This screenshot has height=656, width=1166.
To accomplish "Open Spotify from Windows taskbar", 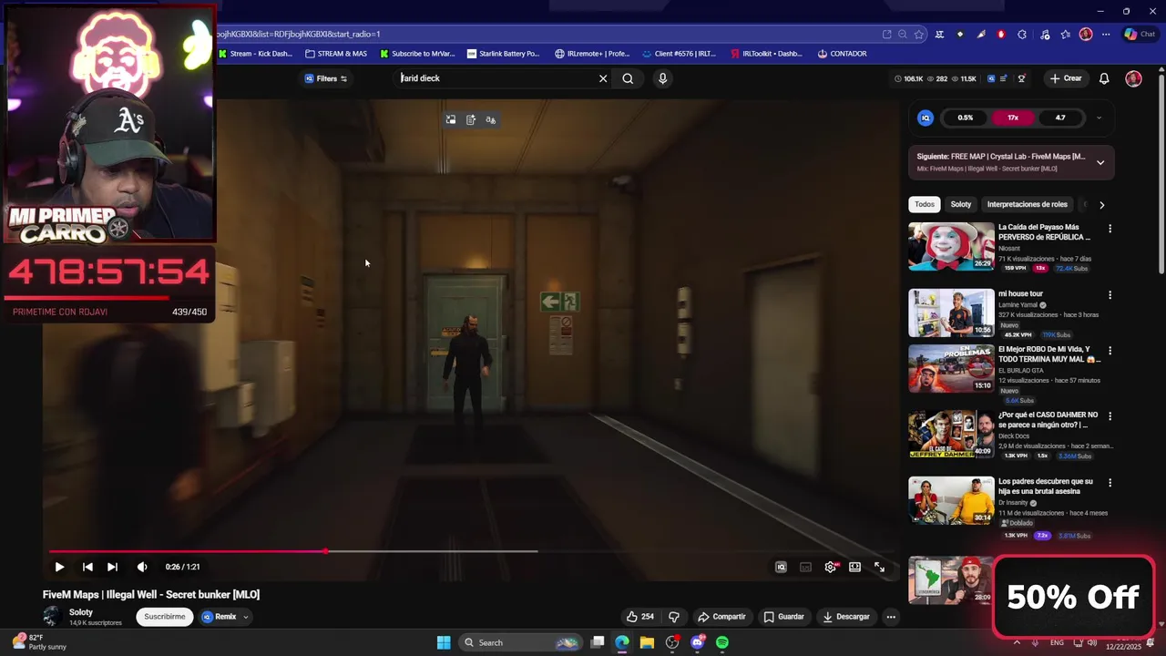I will click(x=722, y=642).
